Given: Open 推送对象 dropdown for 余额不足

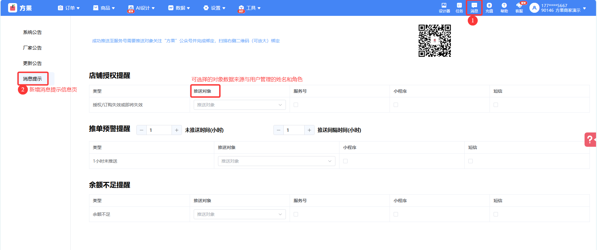Looking at the screenshot, I should pyautogui.click(x=239, y=214).
